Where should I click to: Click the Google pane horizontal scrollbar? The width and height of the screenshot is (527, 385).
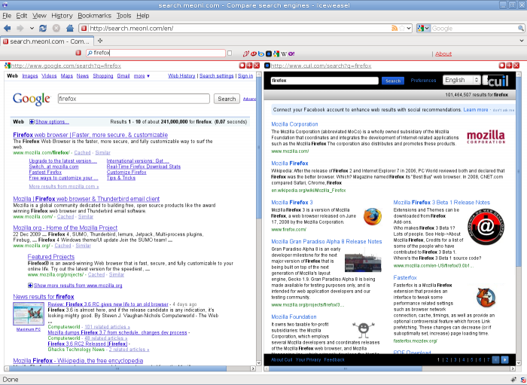[x=130, y=368]
